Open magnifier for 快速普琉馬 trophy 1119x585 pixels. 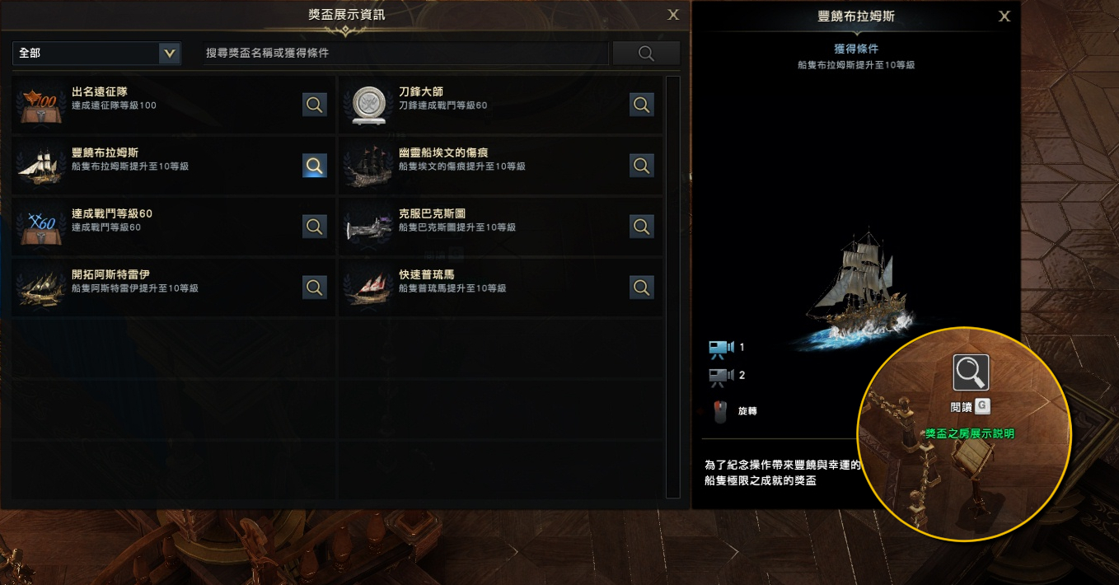point(642,288)
